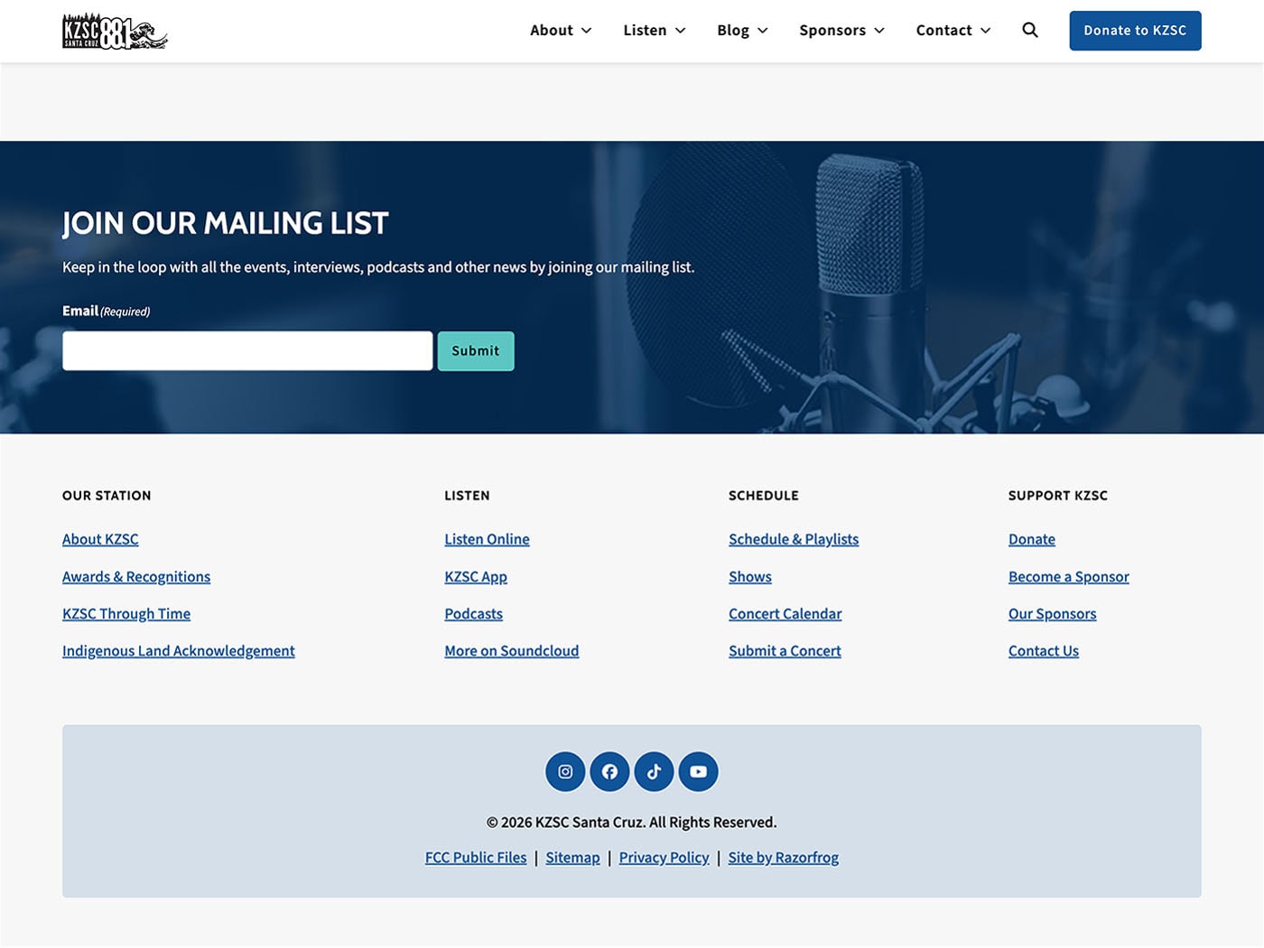Open the Listen nav item
Viewport: 1264px width, 948px height.
tap(645, 30)
